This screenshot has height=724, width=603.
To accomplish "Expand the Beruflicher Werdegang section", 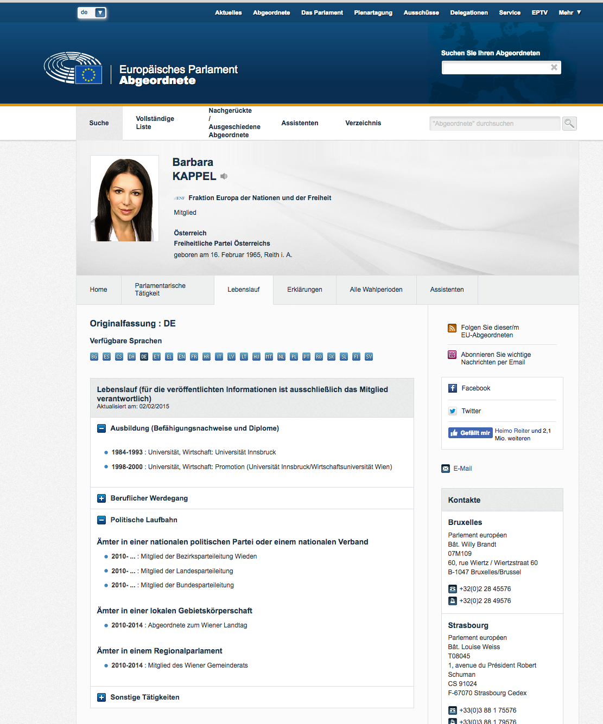I will tap(101, 498).
